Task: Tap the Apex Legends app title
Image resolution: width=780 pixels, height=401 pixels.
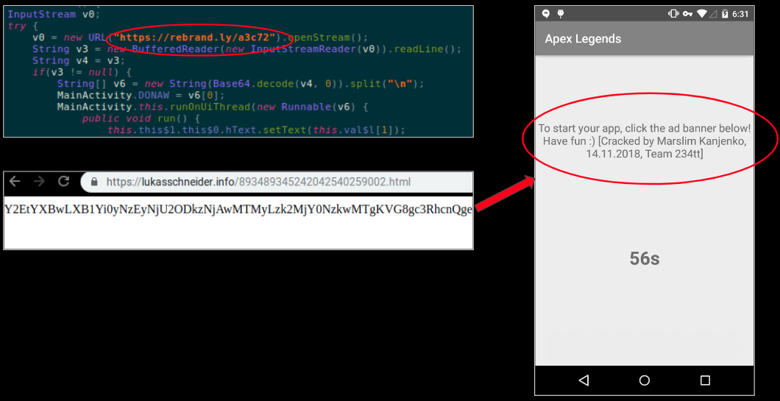Action: (x=583, y=39)
